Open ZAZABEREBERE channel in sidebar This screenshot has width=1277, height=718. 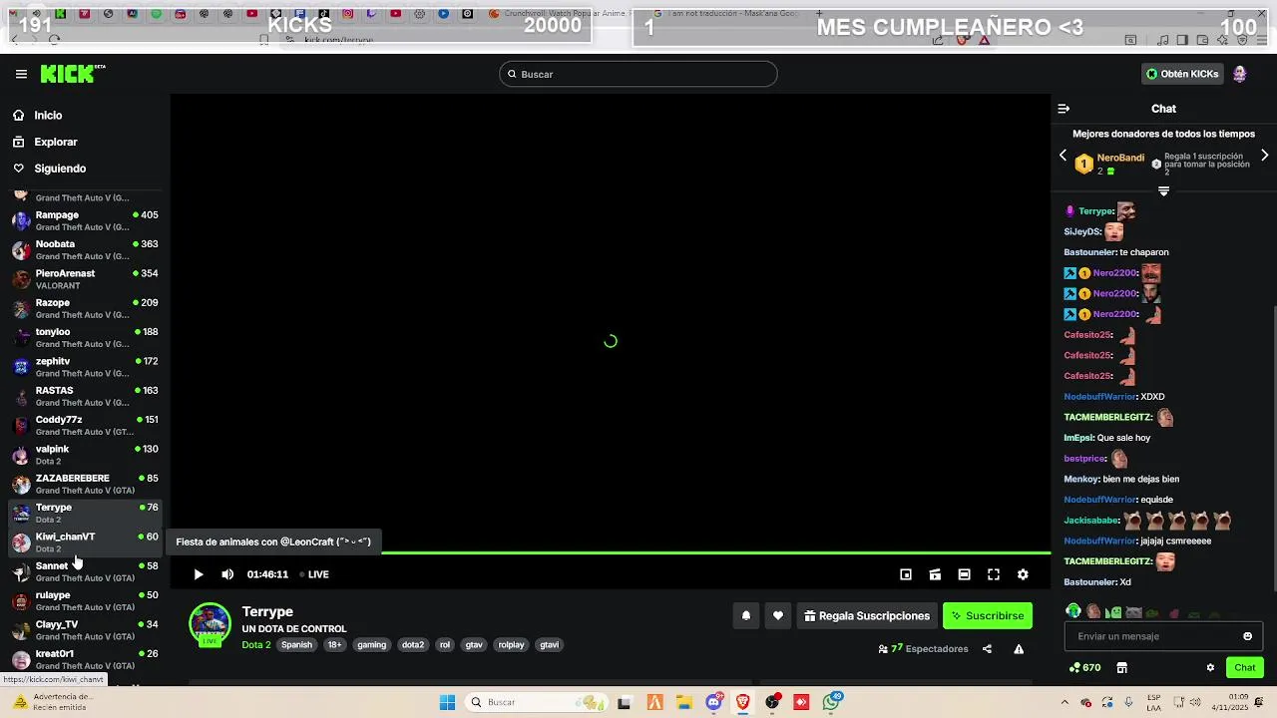pyautogui.click(x=85, y=484)
